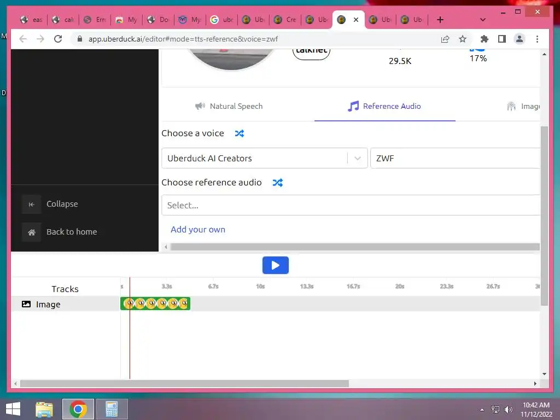Switch to the 'eas' browser tab
Image resolution: width=560 pixels, height=420 pixels.
31,20
